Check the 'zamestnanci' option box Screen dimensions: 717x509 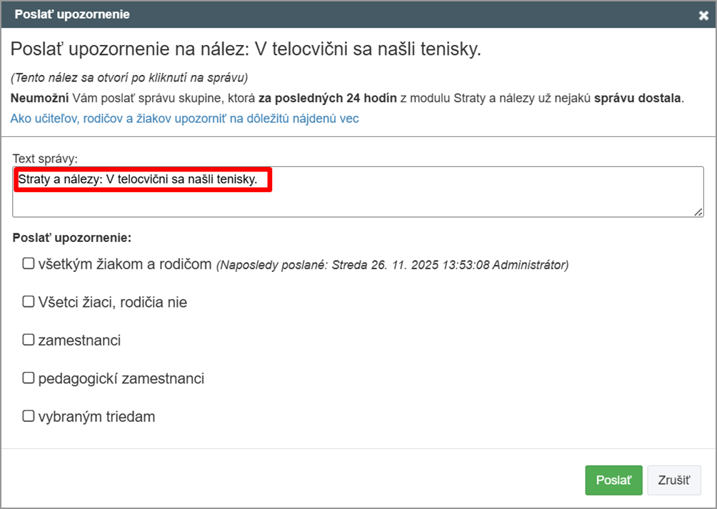[29, 340]
